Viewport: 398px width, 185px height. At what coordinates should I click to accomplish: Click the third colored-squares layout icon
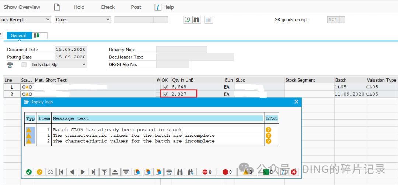(158, 172)
